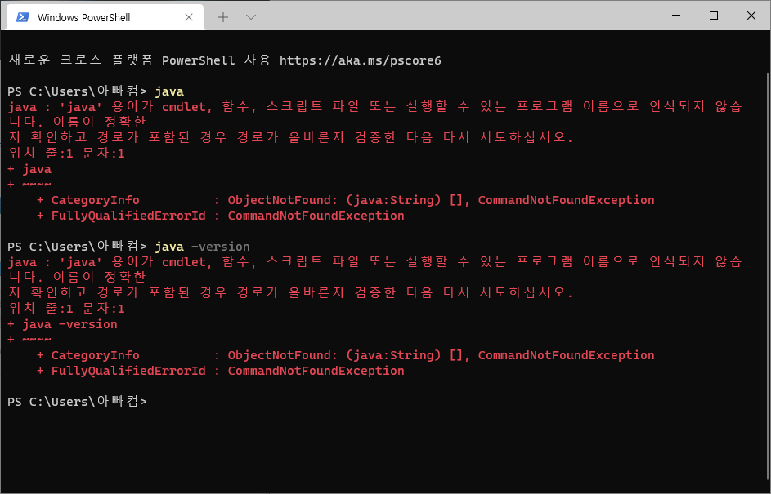Maximize the terminal window

[714, 16]
